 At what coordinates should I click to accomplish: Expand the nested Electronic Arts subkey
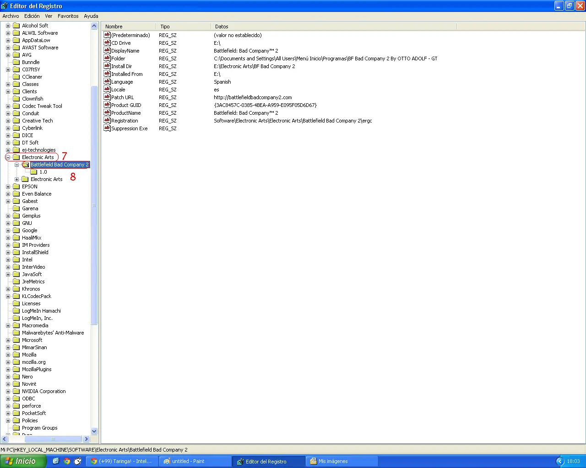tap(16, 179)
